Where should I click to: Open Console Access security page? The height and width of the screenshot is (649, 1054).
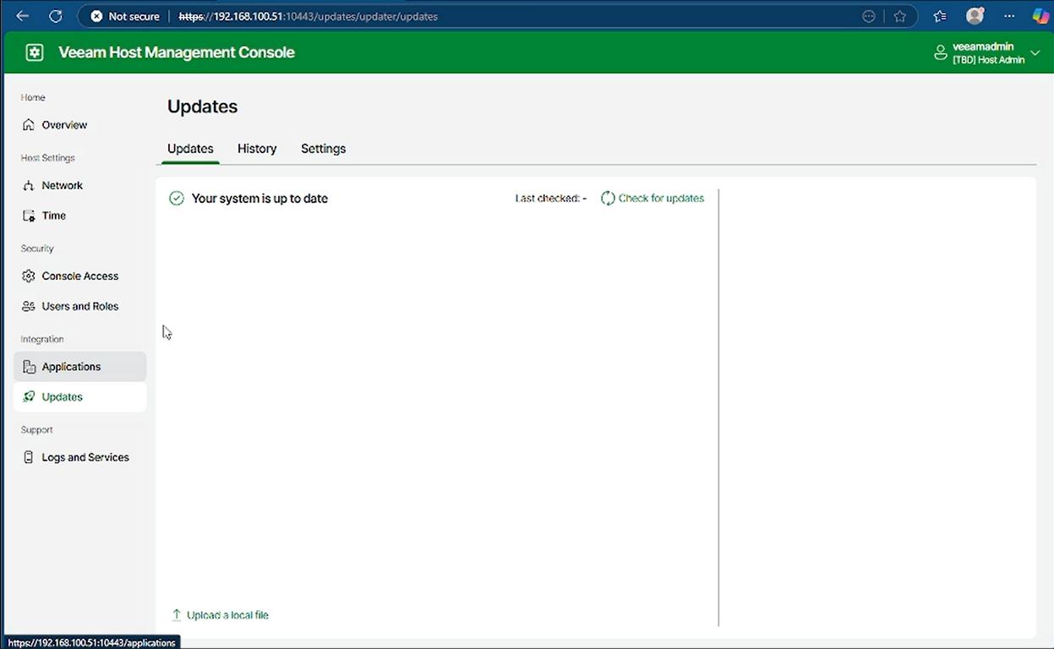pos(79,276)
